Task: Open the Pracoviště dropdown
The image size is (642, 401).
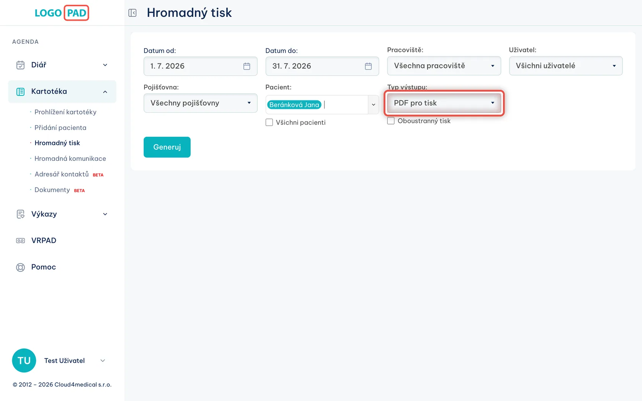Action: 444,66
